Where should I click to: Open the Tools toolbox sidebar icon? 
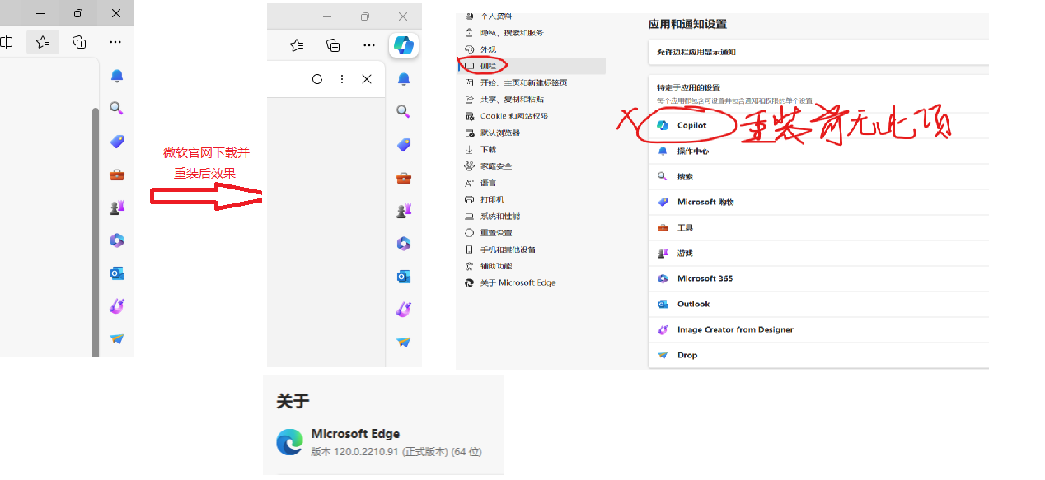click(x=403, y=177)
